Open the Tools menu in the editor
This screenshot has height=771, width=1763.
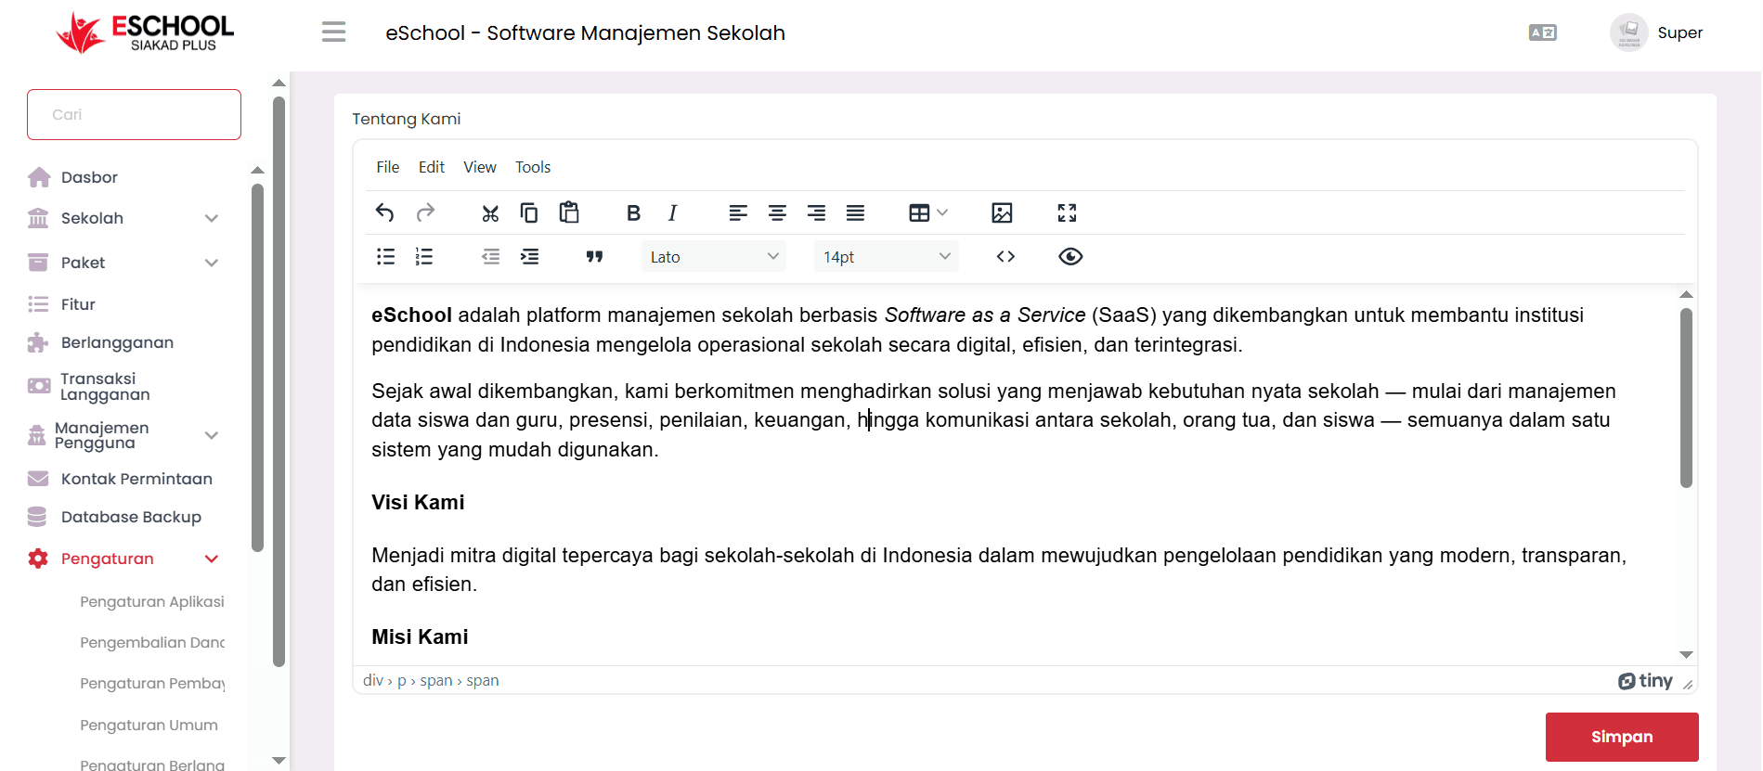pos(533,167)
